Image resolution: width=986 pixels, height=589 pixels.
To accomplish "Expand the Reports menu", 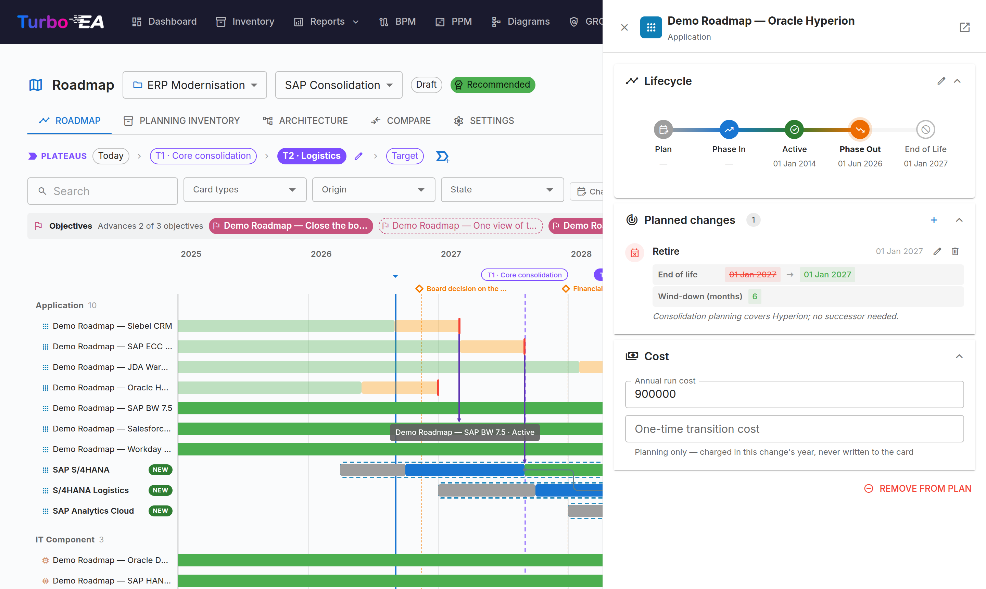I will pyautogui.click(x=326, y=22).
